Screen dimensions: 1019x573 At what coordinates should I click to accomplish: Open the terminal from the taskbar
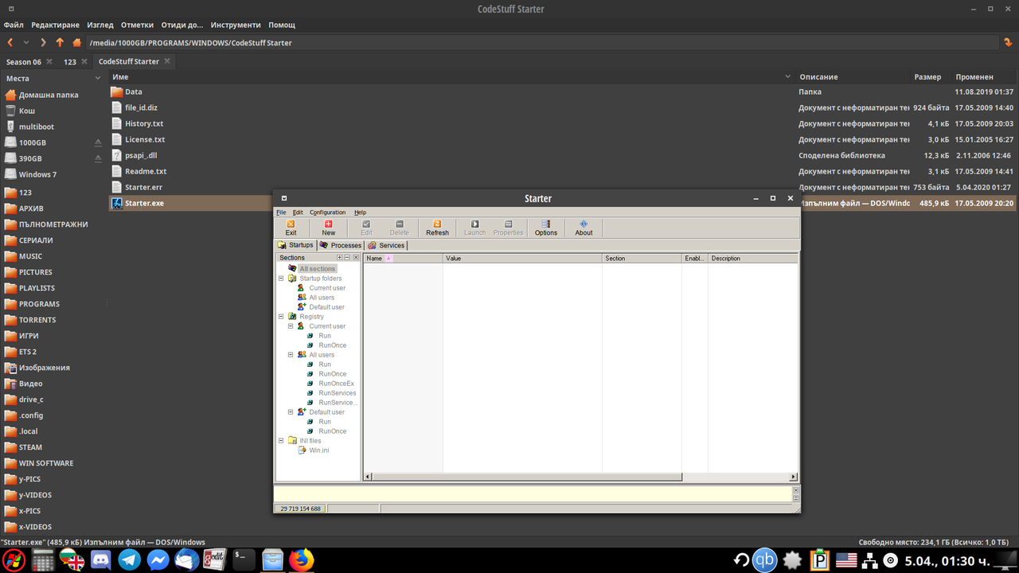(244, 559)
